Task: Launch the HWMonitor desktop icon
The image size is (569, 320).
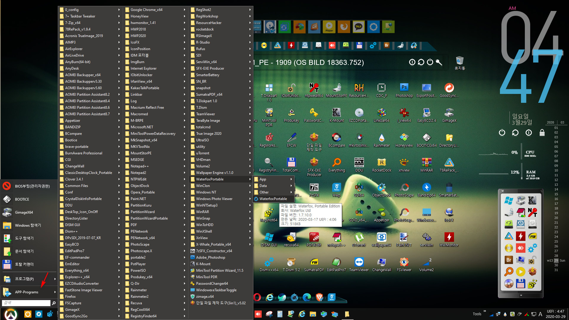Action: coord(449,240)
